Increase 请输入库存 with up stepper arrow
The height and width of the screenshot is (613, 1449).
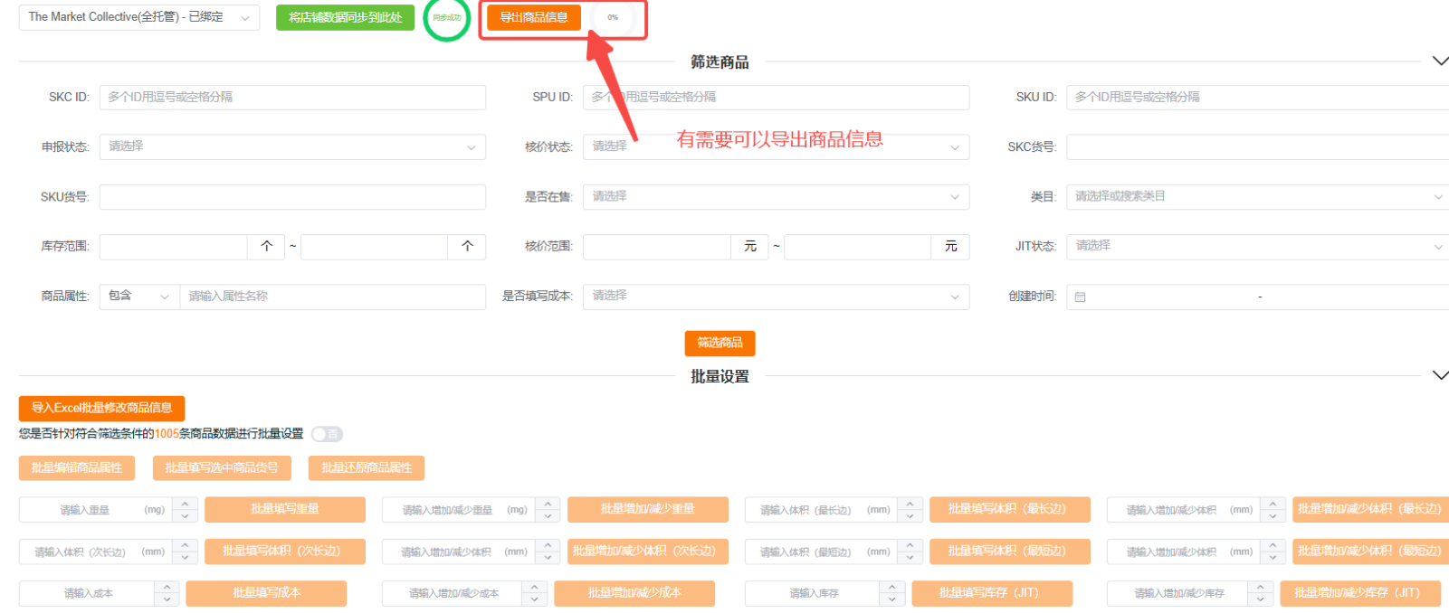click(x=891, y=588)
